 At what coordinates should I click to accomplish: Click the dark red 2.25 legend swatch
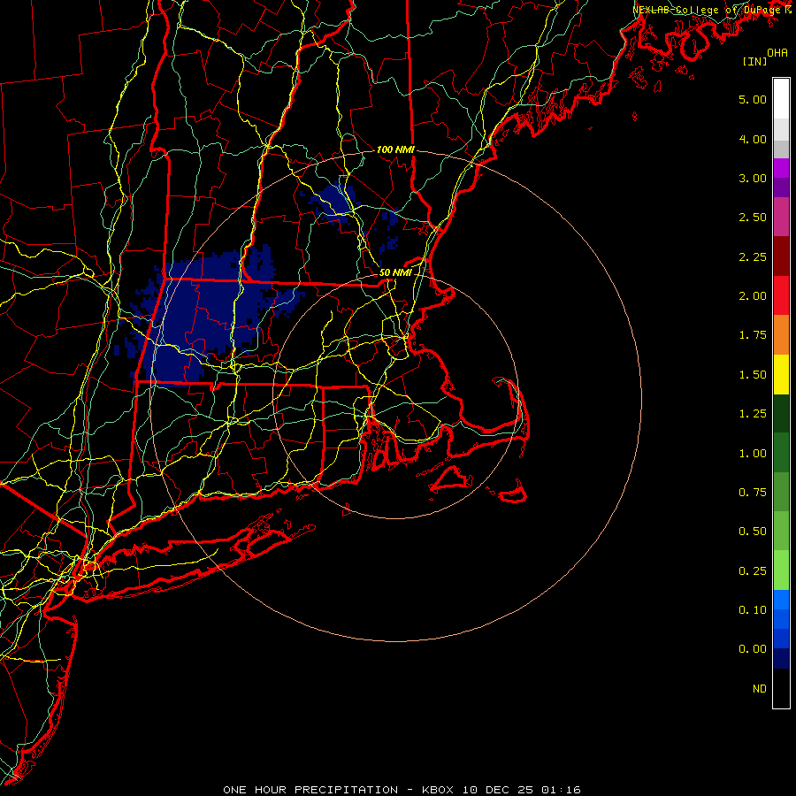pos(781,256)
